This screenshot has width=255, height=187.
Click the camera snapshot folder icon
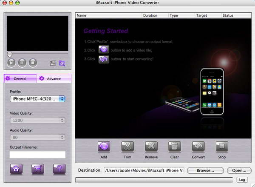(62, 63)
